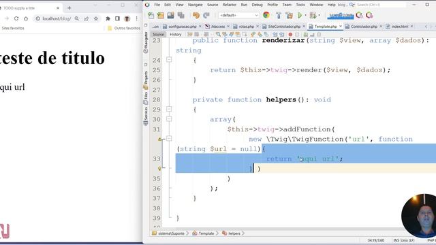Click the Undo arrow in NetBeans toolbar
This screenshot has width=436, height=245.
196,15
